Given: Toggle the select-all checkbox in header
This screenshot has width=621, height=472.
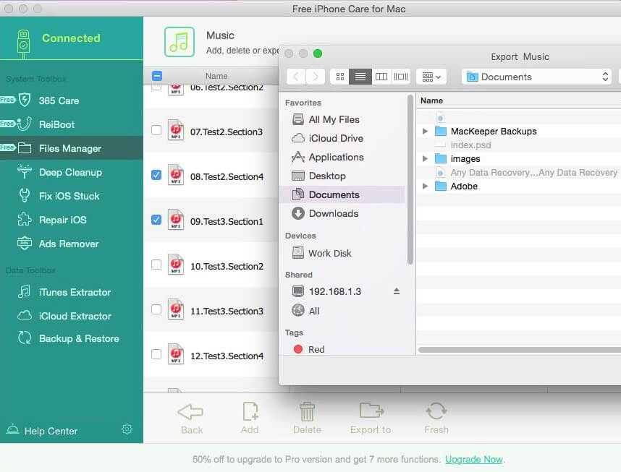Looking at the screenshot, I should click(157, 76).
